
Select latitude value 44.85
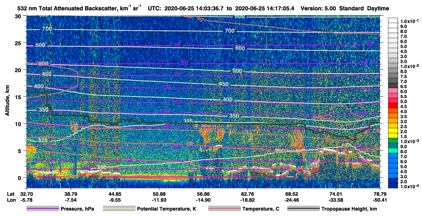115,194
